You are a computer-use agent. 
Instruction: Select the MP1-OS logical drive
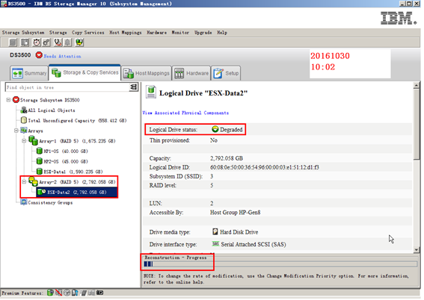pyautogui.click(x=66, y=151)
